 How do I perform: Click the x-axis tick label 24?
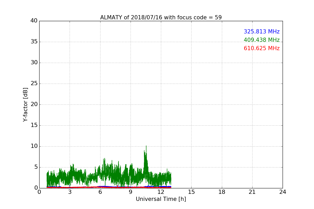click(x=283, y=192)
